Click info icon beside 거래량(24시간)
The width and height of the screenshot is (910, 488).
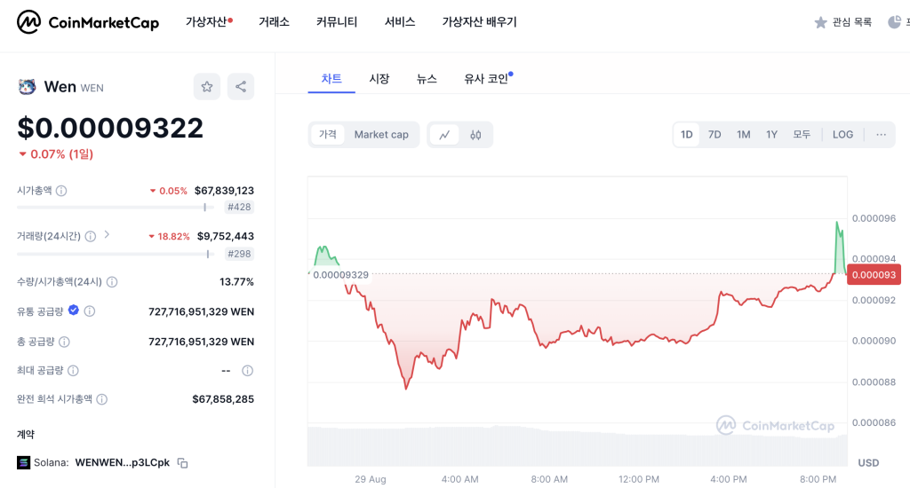91,236
